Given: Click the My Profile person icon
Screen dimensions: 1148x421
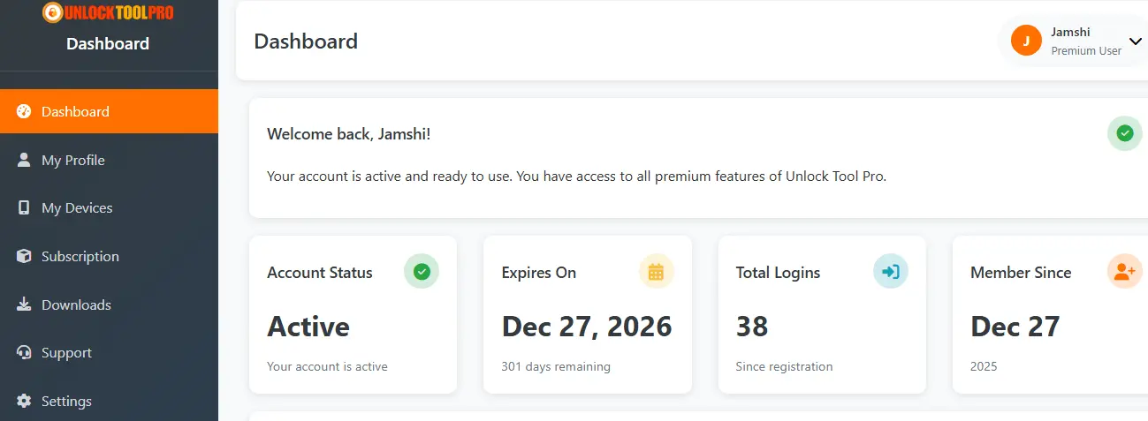Looking at the screenshot, I should click(x=24, y=160).
